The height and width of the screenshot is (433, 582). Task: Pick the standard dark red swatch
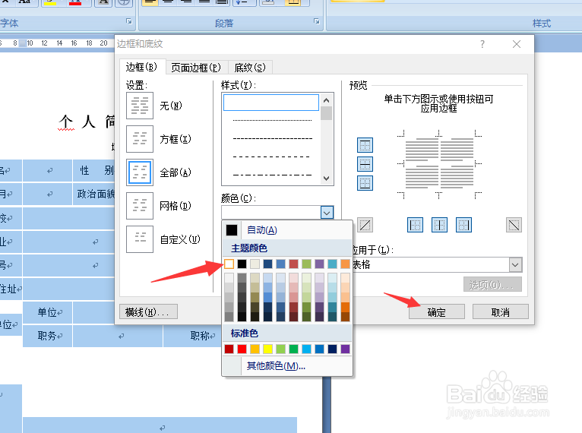[229, 349]
